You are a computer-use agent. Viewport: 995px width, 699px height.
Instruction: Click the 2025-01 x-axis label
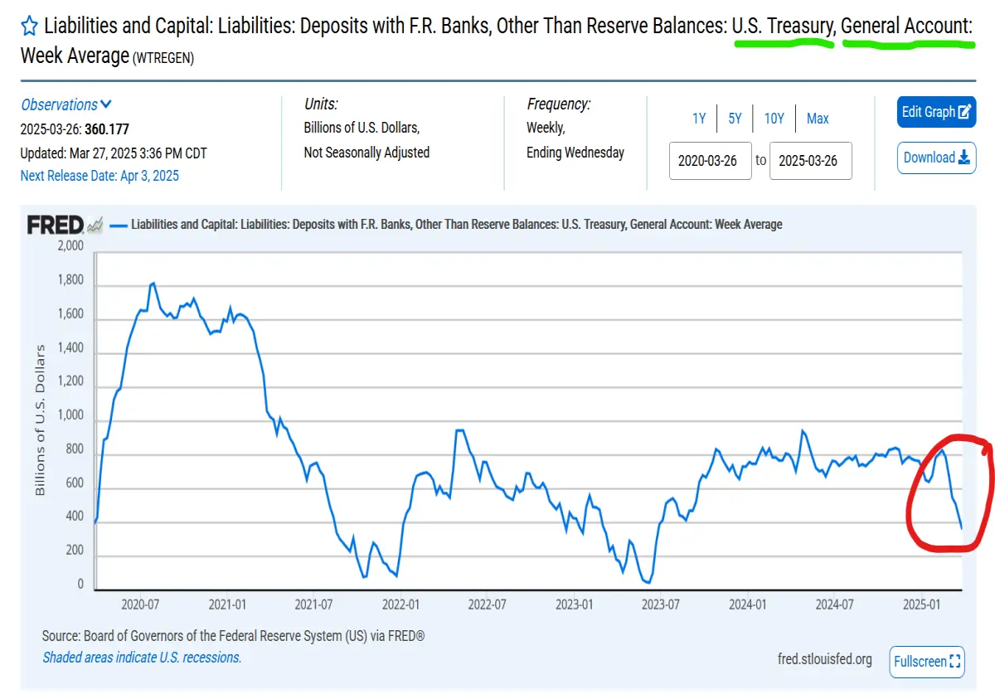click(x=922, y=605)
